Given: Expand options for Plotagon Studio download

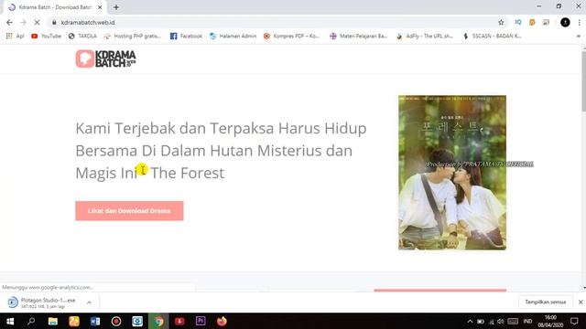Looking at the screenshot, I should (89, 302).
